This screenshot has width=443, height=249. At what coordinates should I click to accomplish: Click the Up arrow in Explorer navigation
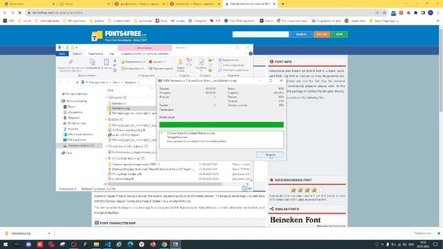pos(77,82)
